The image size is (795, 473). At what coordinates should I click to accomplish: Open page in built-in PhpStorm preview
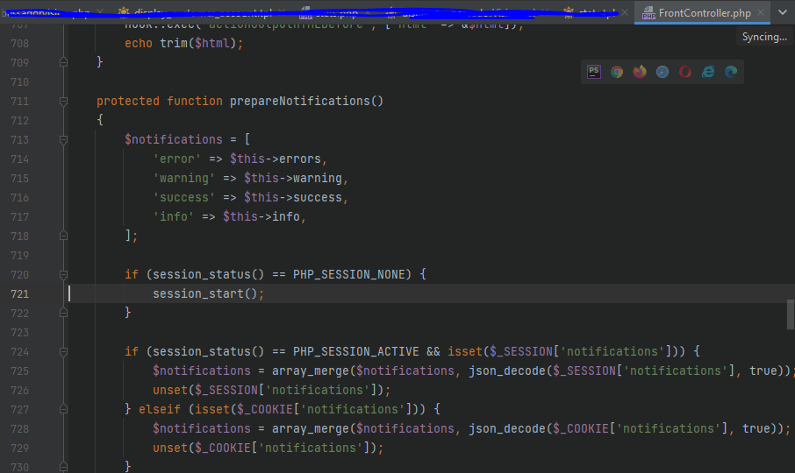594,72
